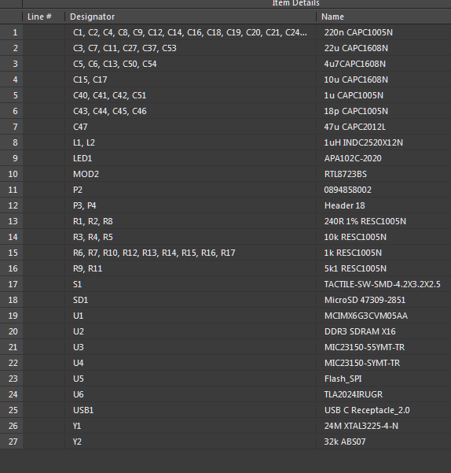Select designators C43, C44, C45, C46
This screenshot has width=451, height=473.
click(191, 111)
